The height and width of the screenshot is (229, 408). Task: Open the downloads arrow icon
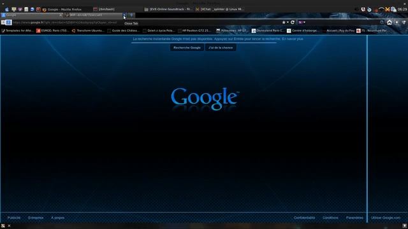pyautogui.click(x=397, y=23)
